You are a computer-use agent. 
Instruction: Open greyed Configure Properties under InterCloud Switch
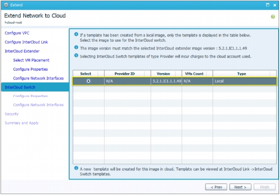click(x=30, y=96)
